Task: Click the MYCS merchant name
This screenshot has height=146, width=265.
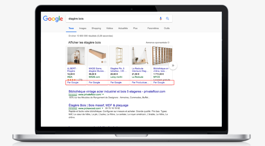Action: coord(156,77)
